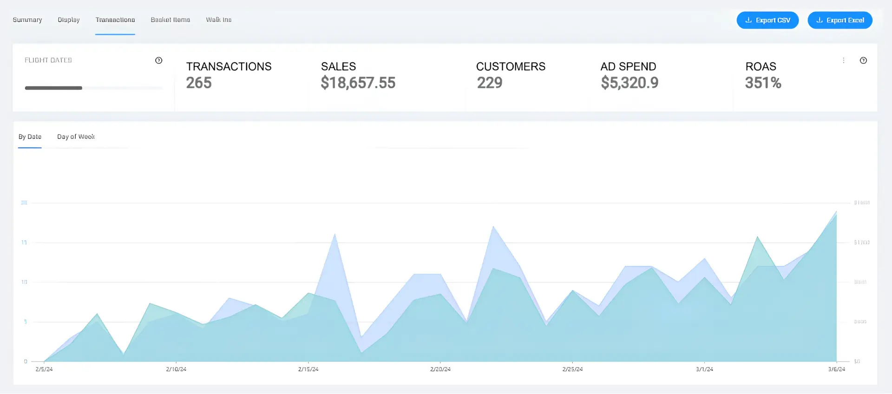Open the Basket Items tab
892x394 pixels.
coord(171,20)
